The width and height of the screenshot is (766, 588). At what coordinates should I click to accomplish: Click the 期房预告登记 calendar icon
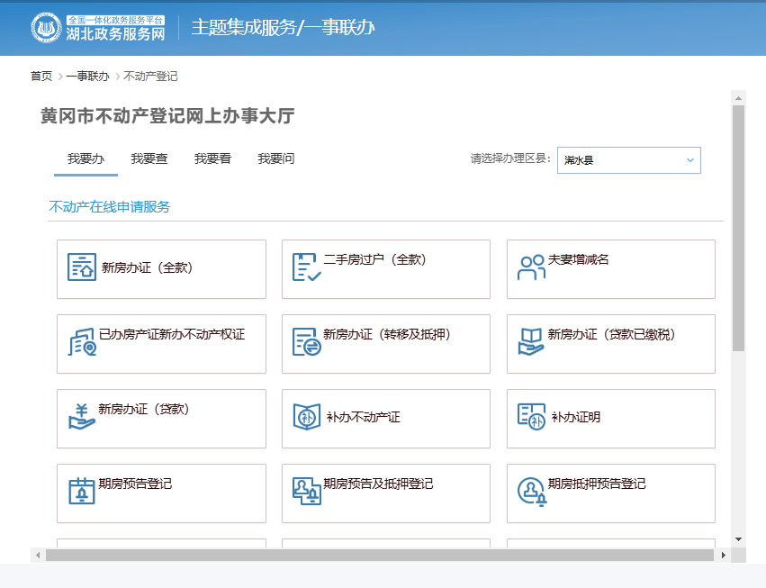click(x=82, y=492)
